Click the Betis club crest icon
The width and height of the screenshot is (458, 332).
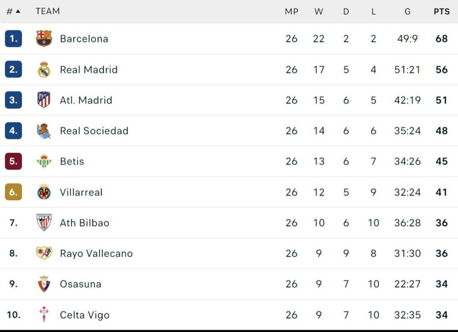point(44,162)
